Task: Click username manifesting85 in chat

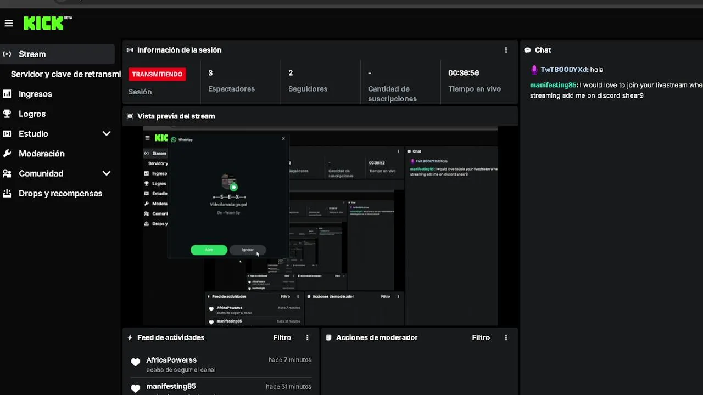Action: 553,85
